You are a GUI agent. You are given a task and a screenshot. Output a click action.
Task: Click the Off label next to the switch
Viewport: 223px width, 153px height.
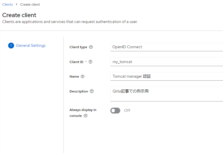[127, 110]
